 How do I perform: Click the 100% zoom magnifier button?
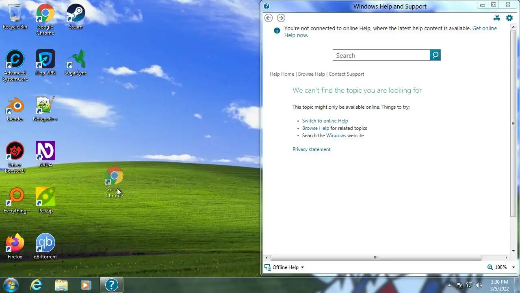(x=497, y=267)
